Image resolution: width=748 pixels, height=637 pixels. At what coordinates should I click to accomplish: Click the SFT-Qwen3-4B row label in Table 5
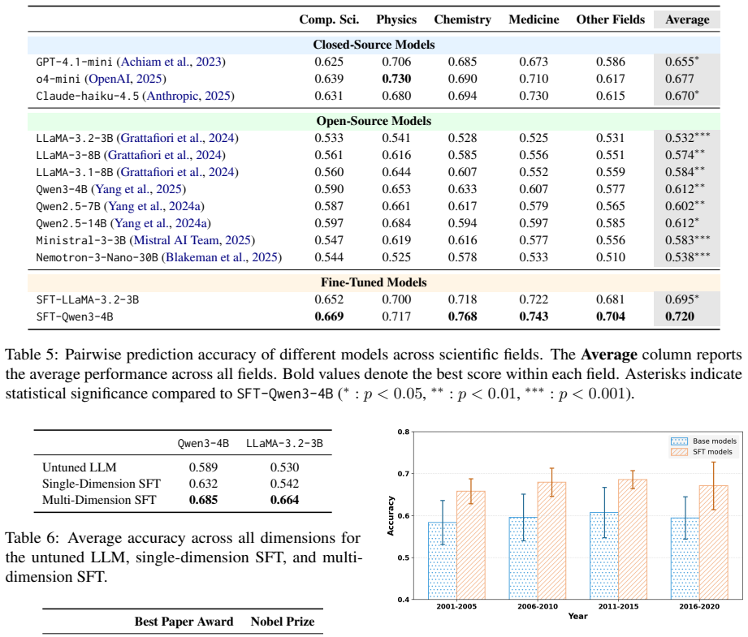pyautogui.click(x=75, y=317)
